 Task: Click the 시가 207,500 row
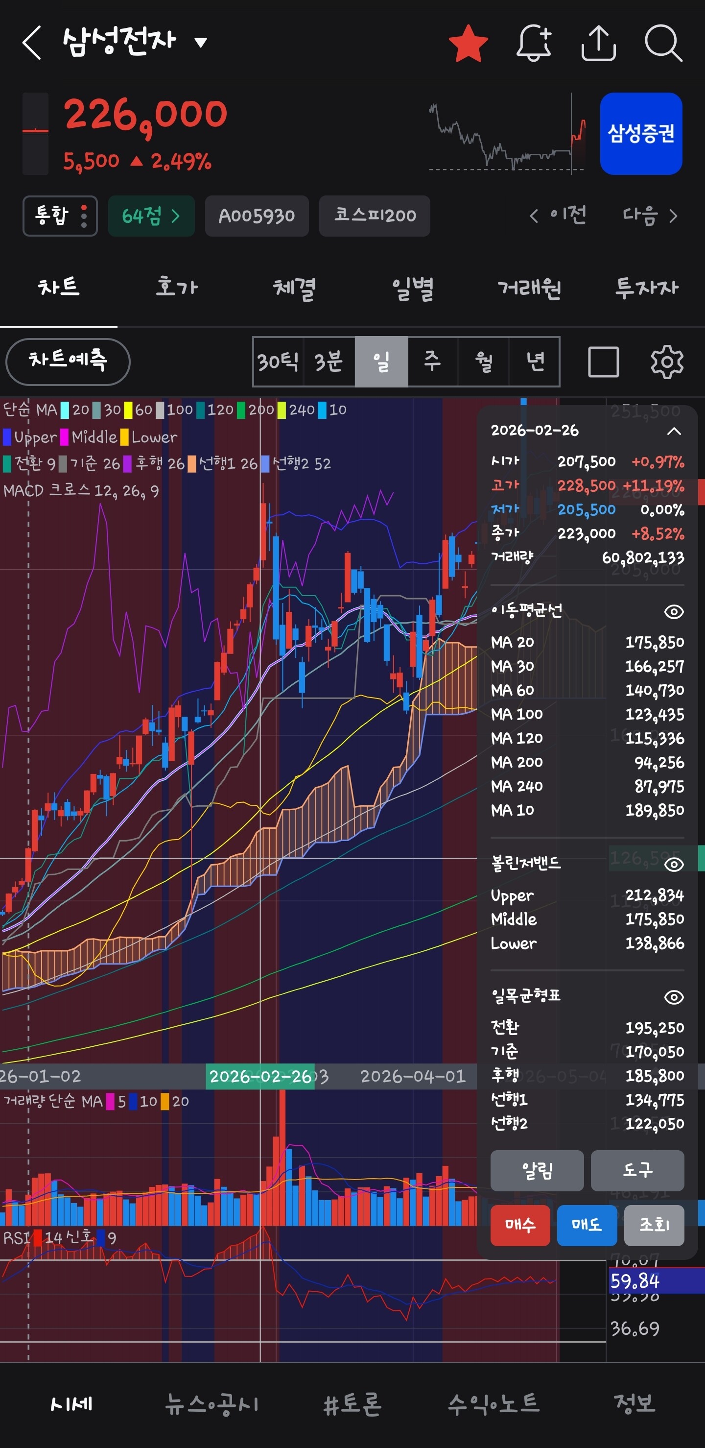[587, 462]
